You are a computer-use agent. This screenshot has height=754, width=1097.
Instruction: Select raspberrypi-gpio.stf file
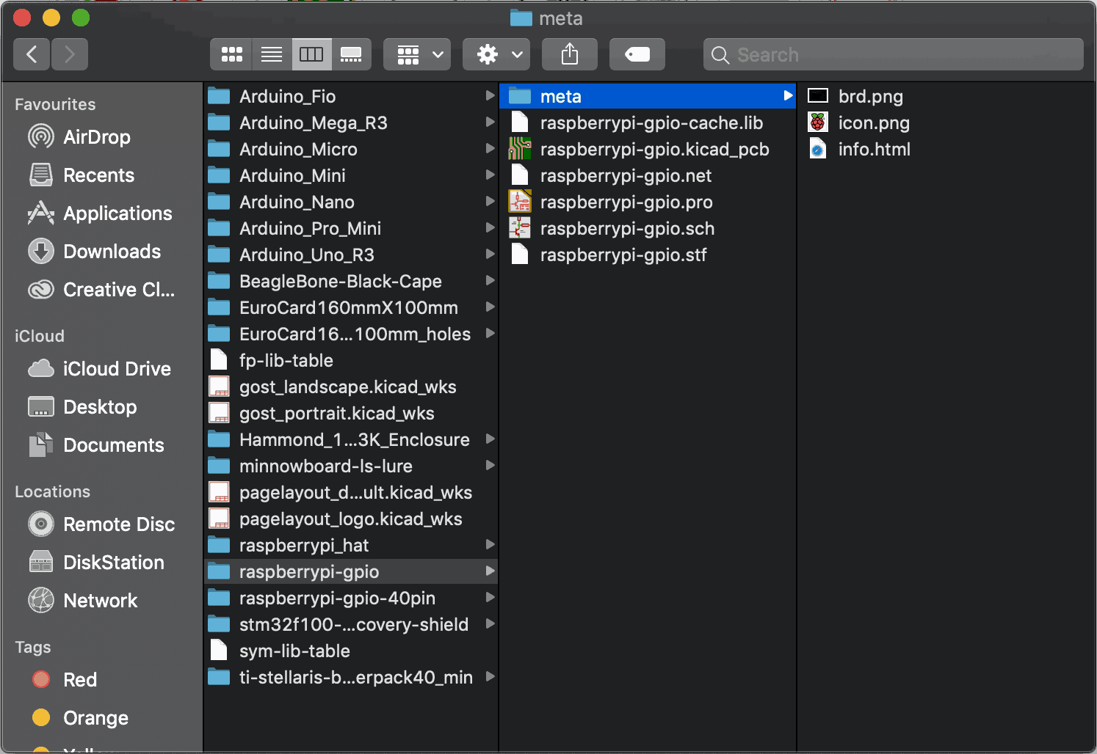coord(648,255)
